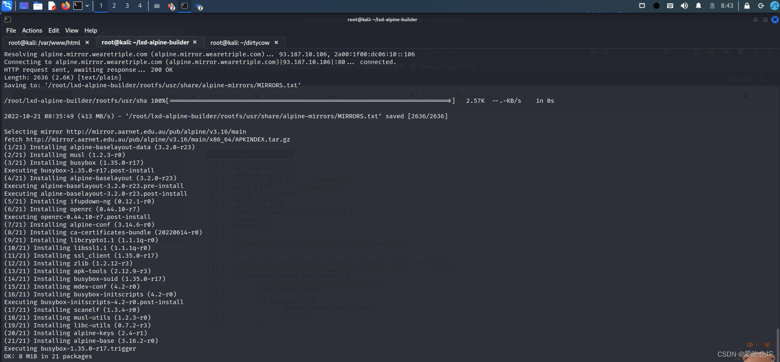The image size is (780, 362).
Task: Click the 'Length: 2636 (2.6K)' line
Action: pyautogui.click(x=63, y=77)
